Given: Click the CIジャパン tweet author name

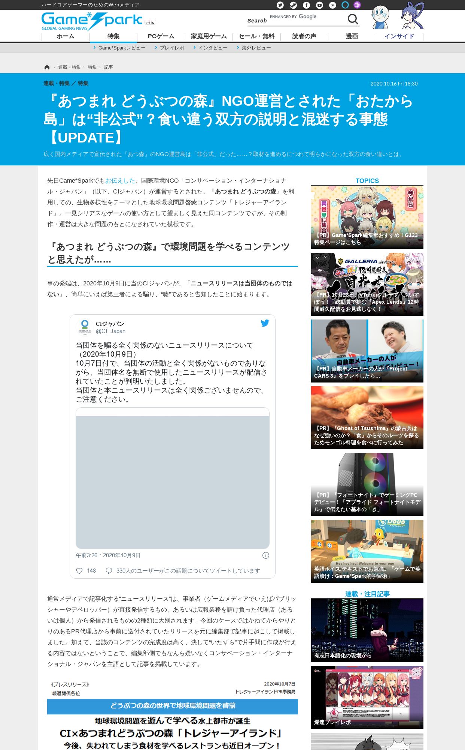Looking at the screenshot, I should 110,324.
